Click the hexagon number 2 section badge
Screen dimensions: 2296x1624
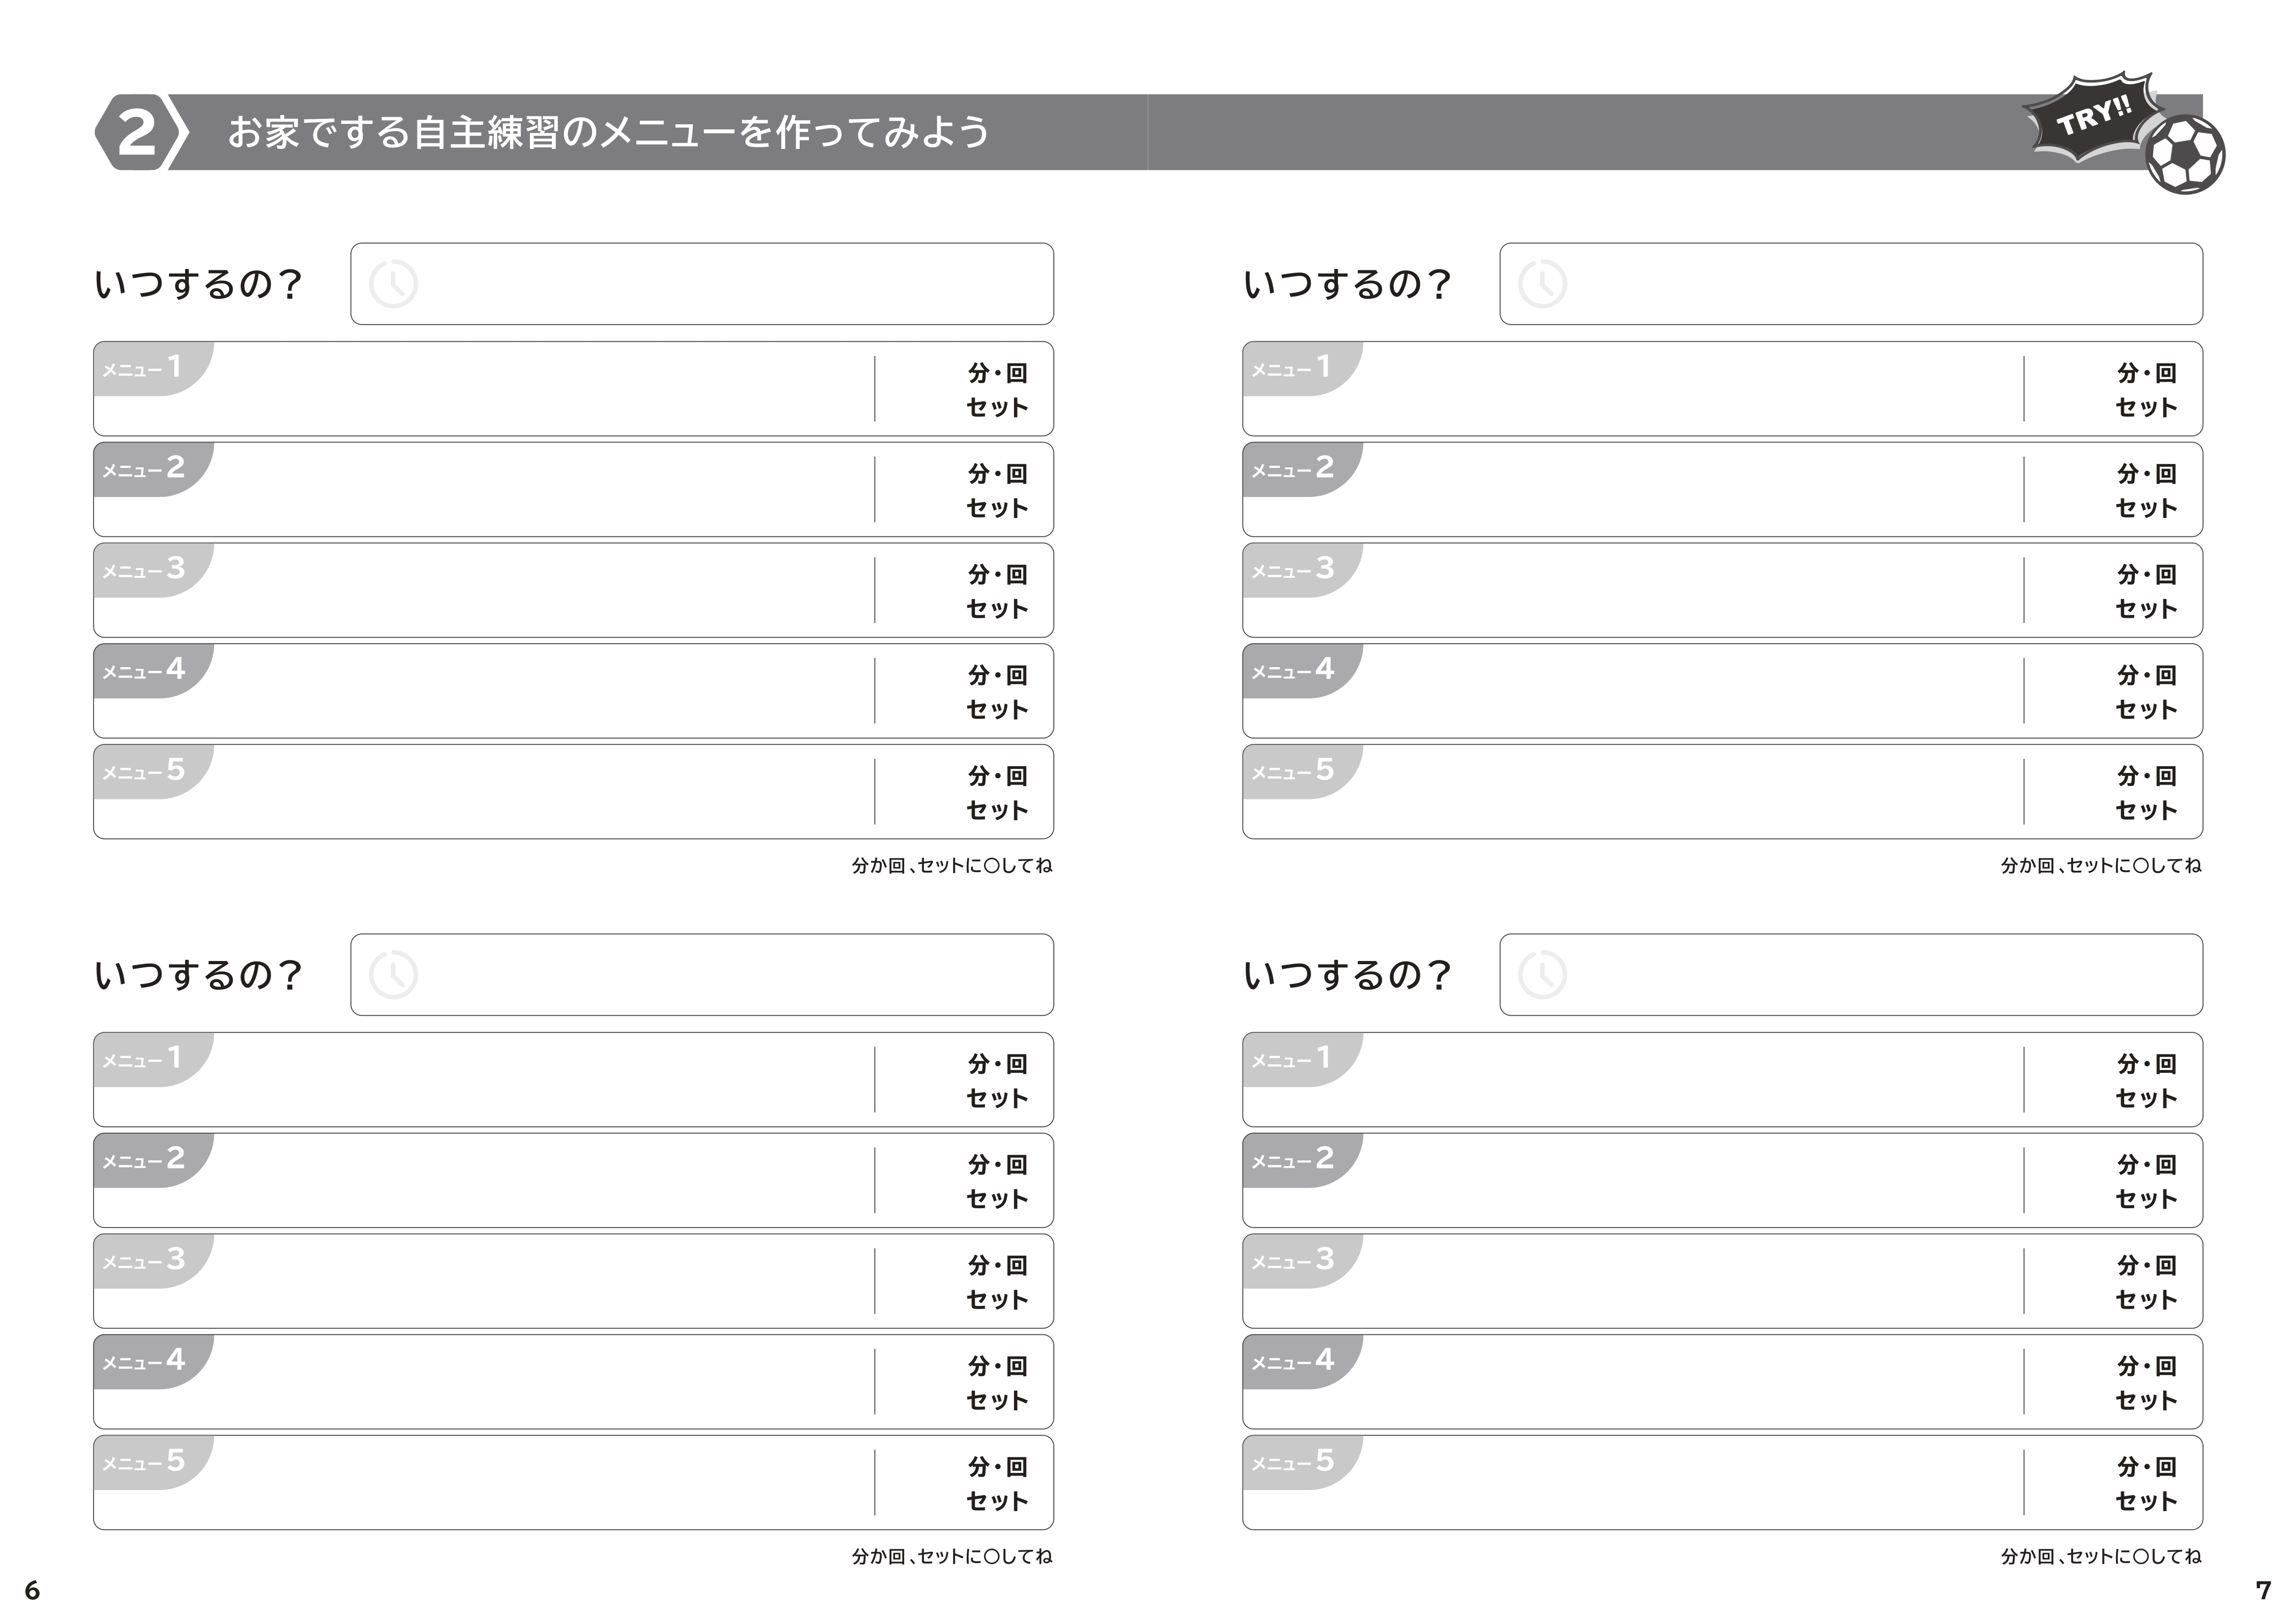click(x=138, y=133)
